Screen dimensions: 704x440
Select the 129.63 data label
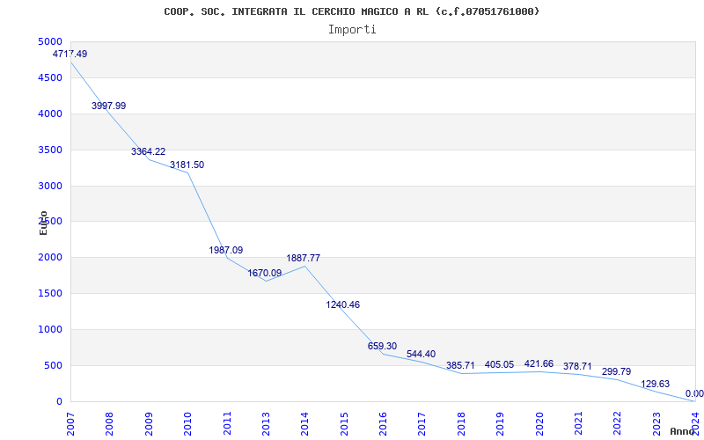(655, 384)
